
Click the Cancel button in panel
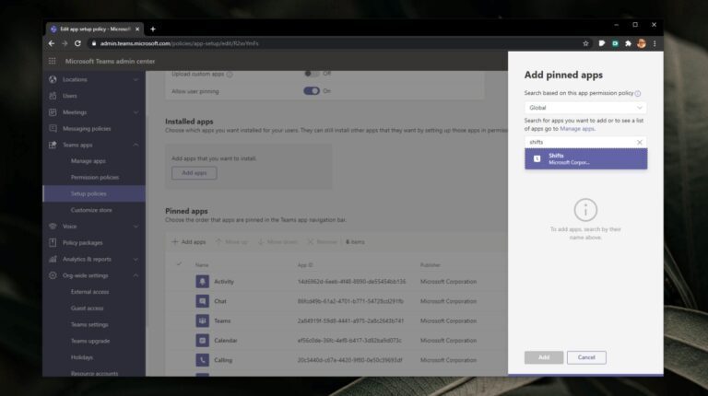tap(586, 357)
